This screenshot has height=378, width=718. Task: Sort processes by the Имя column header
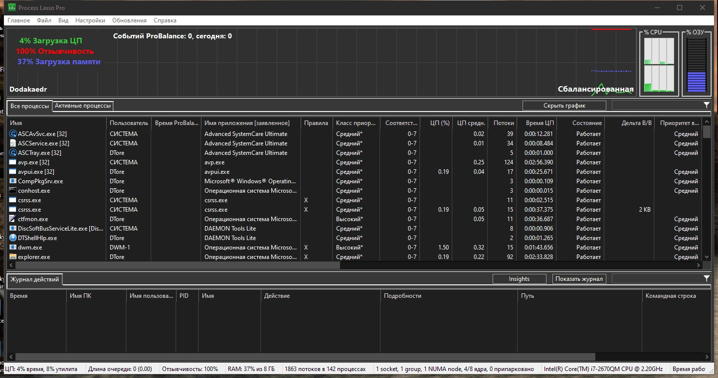click(57, 123)
